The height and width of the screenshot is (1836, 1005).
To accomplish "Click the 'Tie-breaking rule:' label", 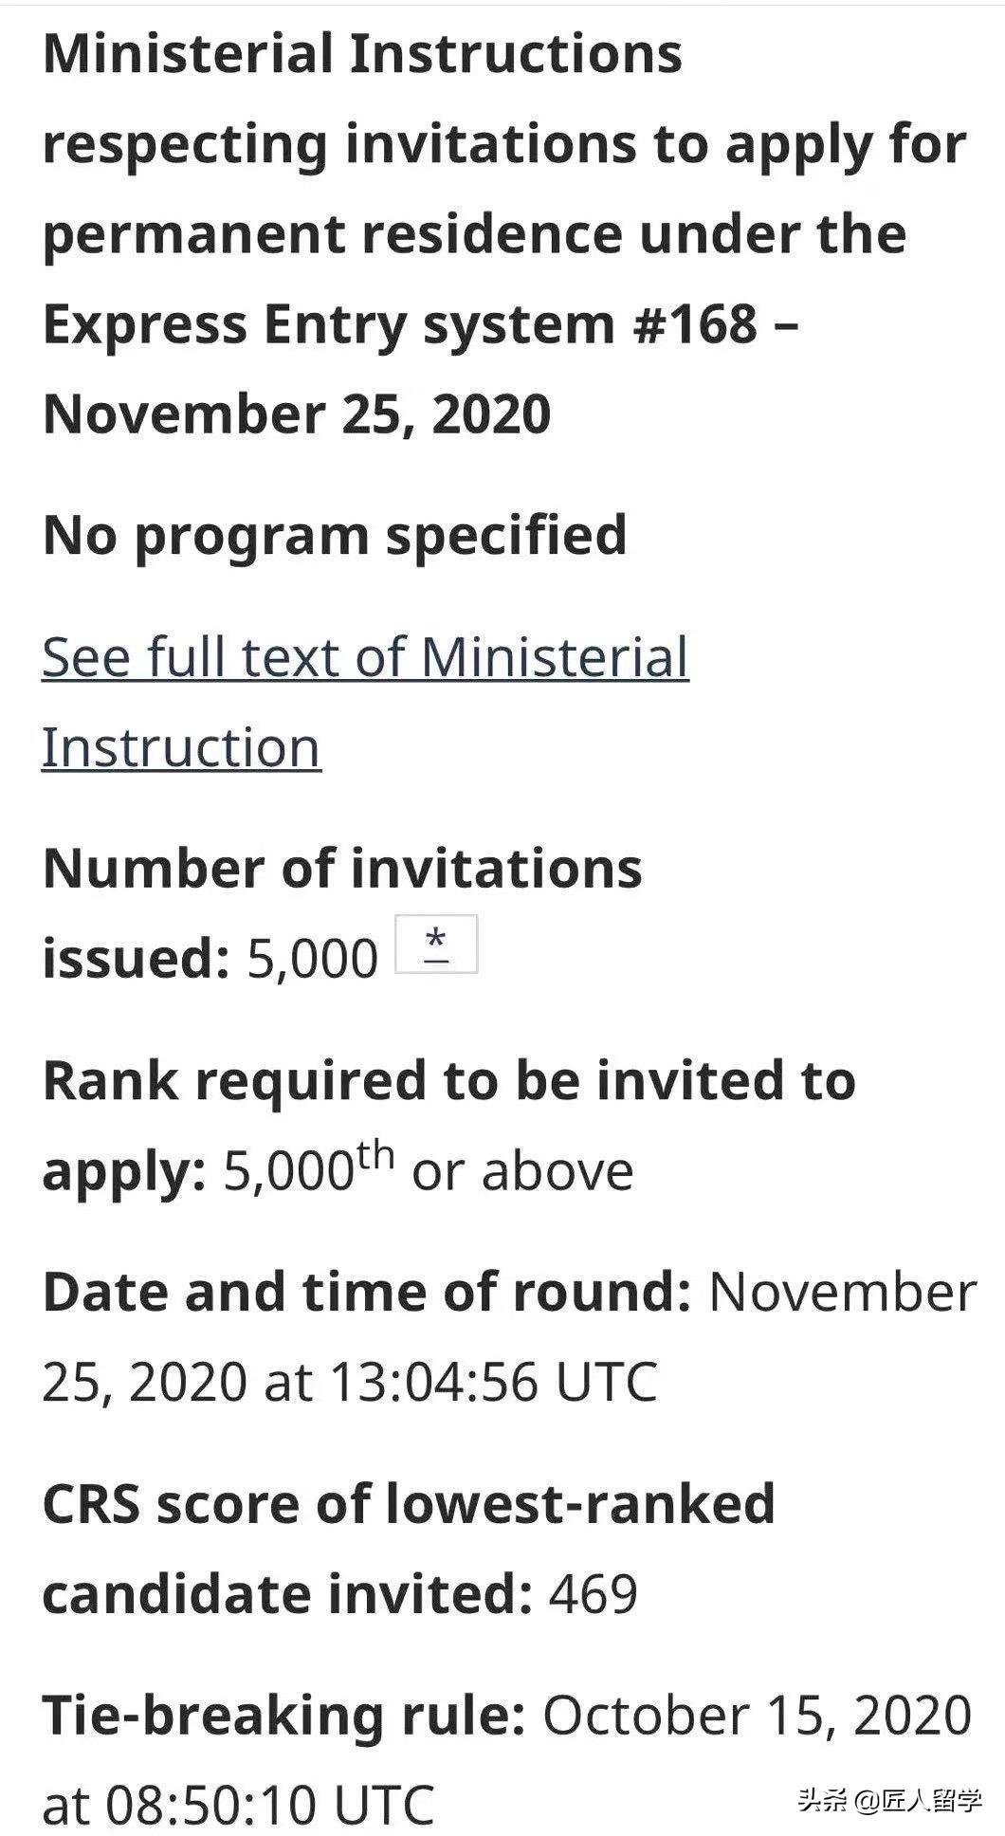I will [283, 1716].
